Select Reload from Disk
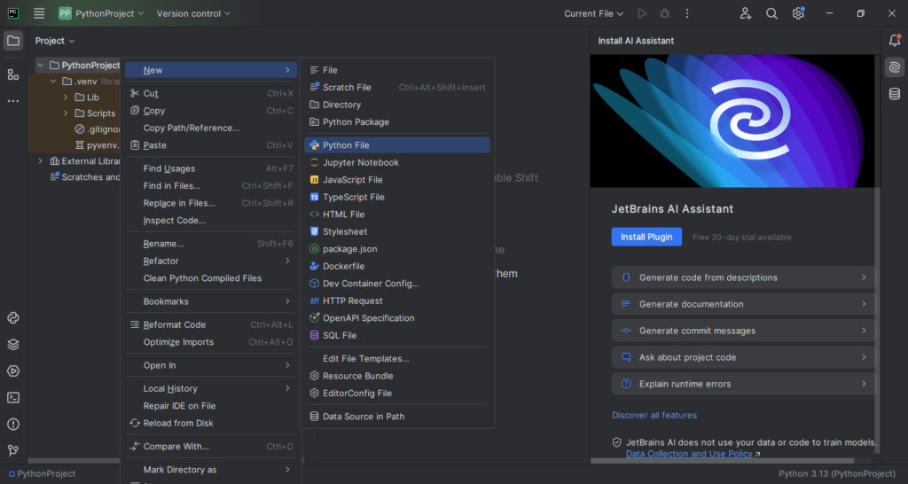Screen dimensions: 908x484 (x=211, y=423)
